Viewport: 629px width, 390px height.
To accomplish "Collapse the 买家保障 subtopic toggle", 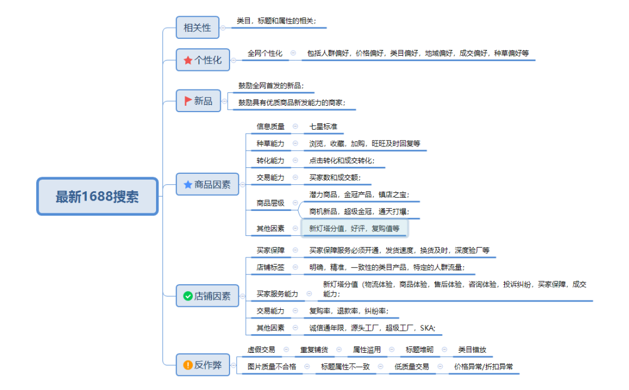I will pos(295,251).
